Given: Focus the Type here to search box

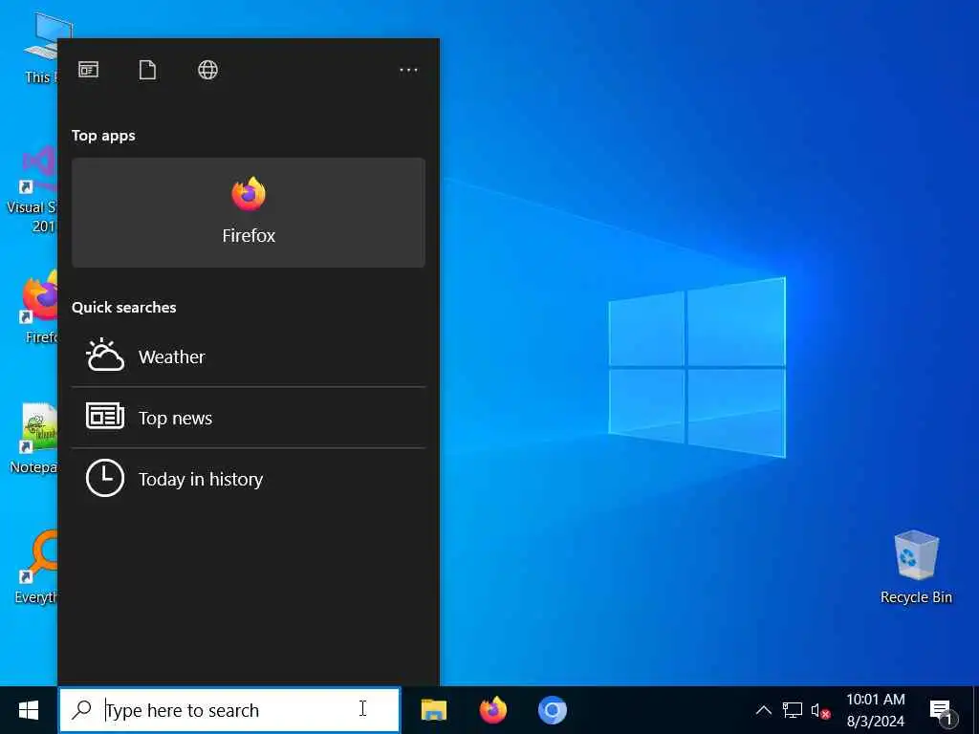Looking at the screenshot, I should 229,710.
